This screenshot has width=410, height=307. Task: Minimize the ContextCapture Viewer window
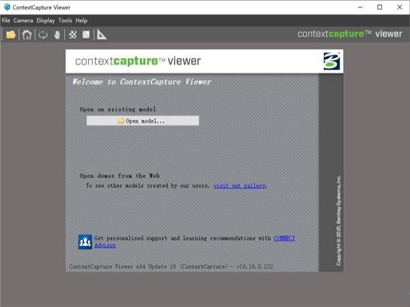pyautogui.click(x=360, y=8)
